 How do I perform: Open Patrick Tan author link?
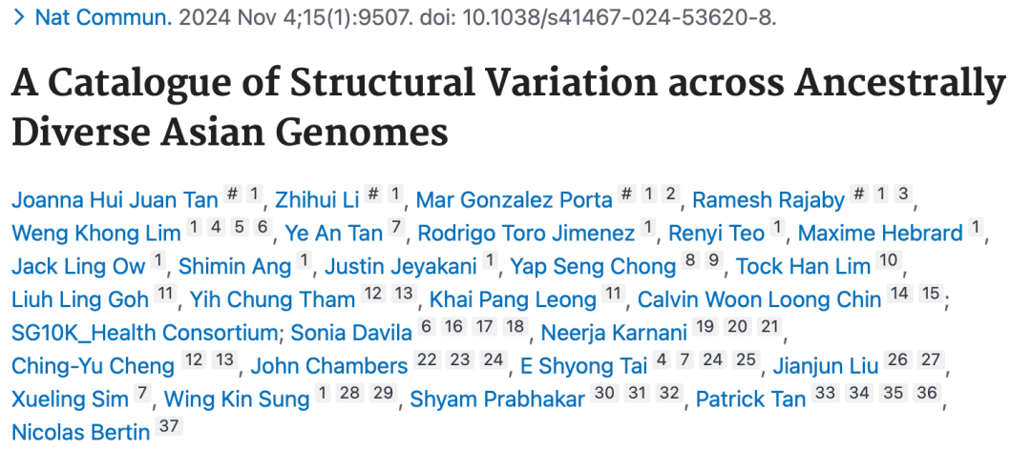[750, 399]
